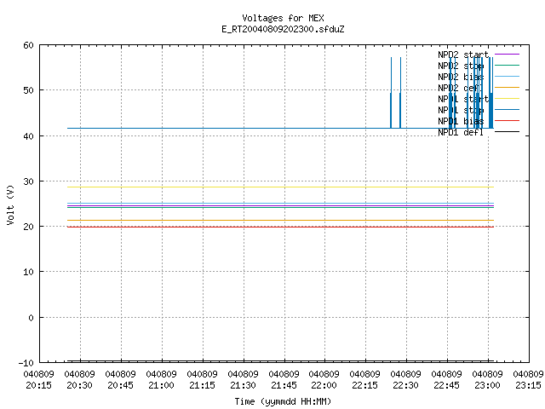Click the x-axis tick label 20:45
Screen dimensions: 545x409
click(121, 385)
